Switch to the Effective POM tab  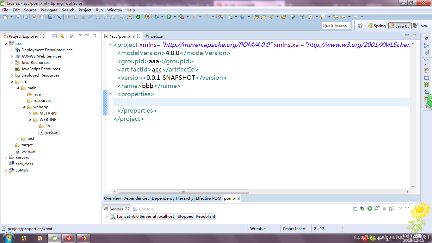[208, 198]
